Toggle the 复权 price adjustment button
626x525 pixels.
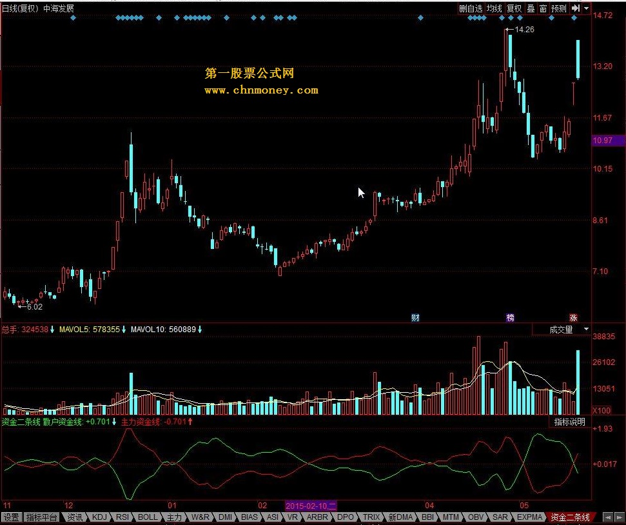(514, 8)
